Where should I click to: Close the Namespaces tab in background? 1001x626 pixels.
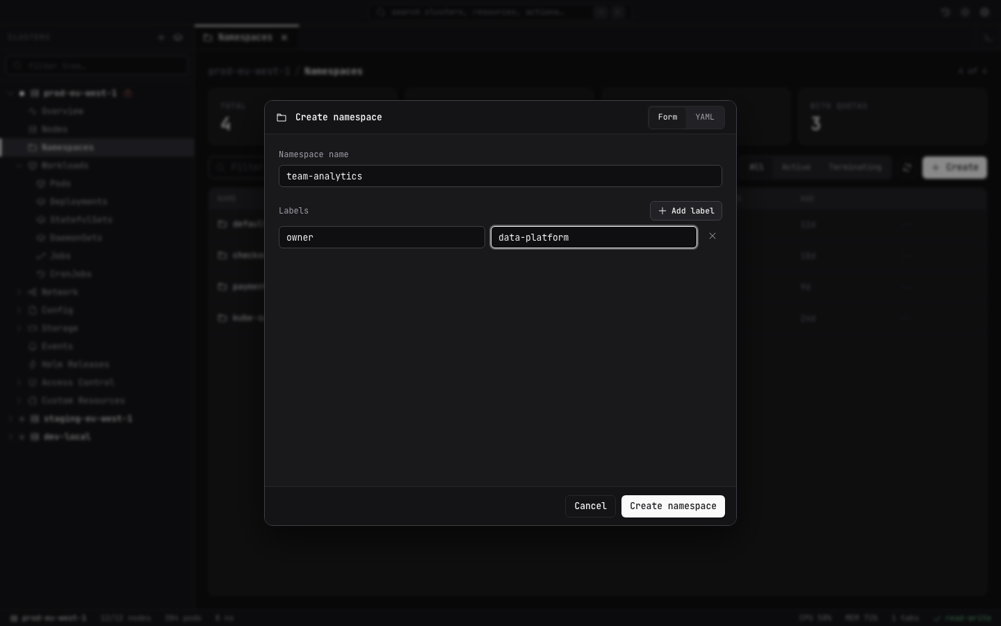[284, 38]
